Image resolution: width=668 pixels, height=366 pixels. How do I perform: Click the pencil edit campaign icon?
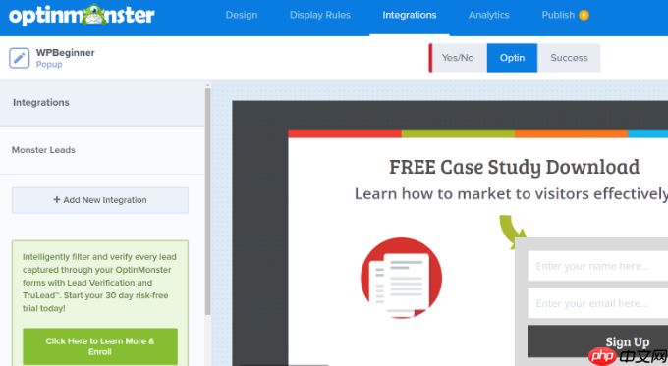click(20, 58)
